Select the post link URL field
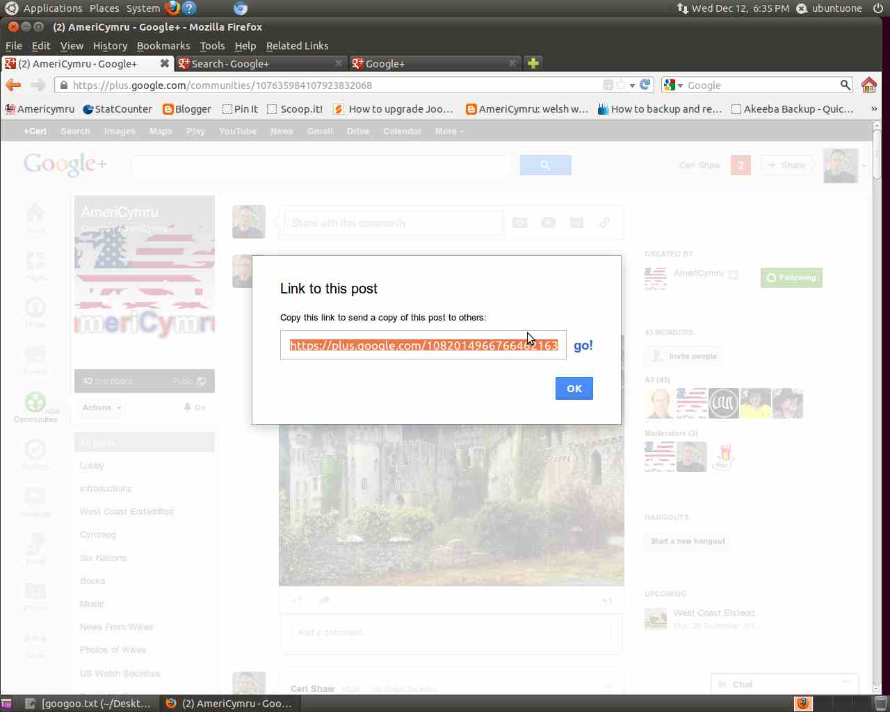The image size is (890, 712). pyautogui.click(x=423, y=345)
